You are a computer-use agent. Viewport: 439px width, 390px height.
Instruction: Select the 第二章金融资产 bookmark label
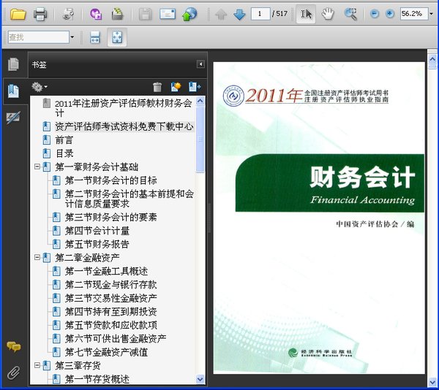87,258
